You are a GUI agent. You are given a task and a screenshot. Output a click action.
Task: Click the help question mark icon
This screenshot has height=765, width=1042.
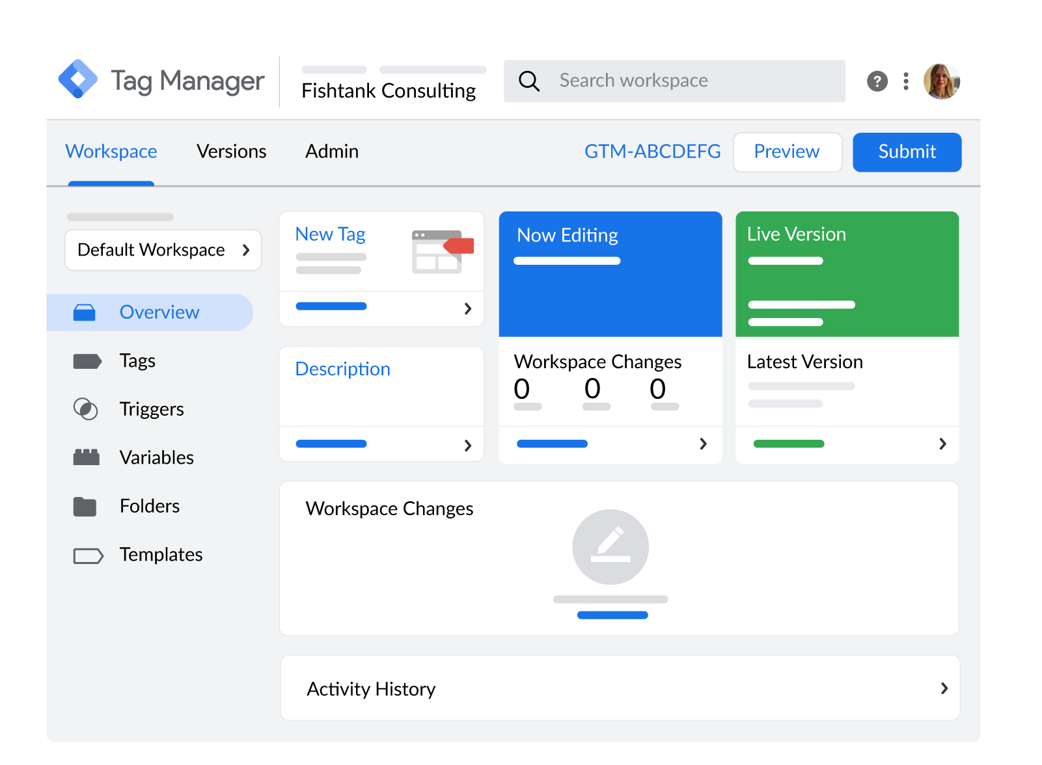tap(877, 81)
